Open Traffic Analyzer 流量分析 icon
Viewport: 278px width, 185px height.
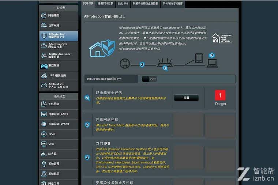click(x=44, y=56)
